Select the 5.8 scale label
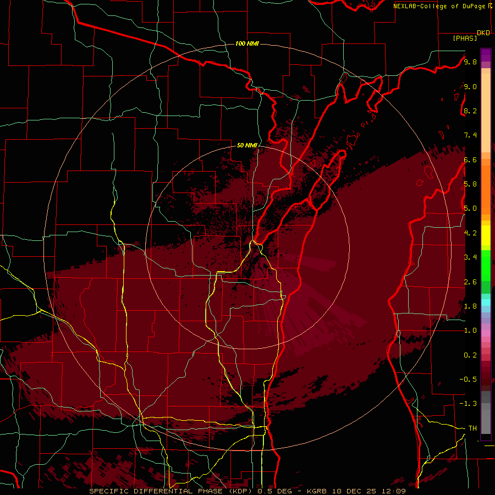This screenshot has width=495, height=495. 470,184
